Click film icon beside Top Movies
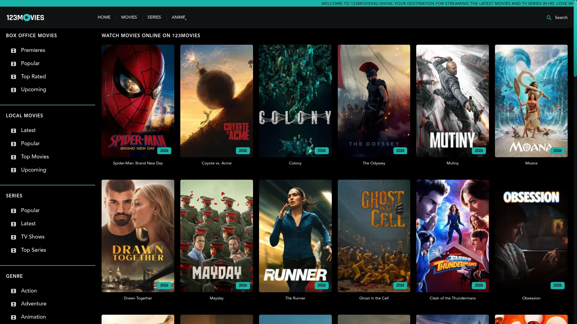This screenshot has height=324, width=577. [x=14, y=157]
